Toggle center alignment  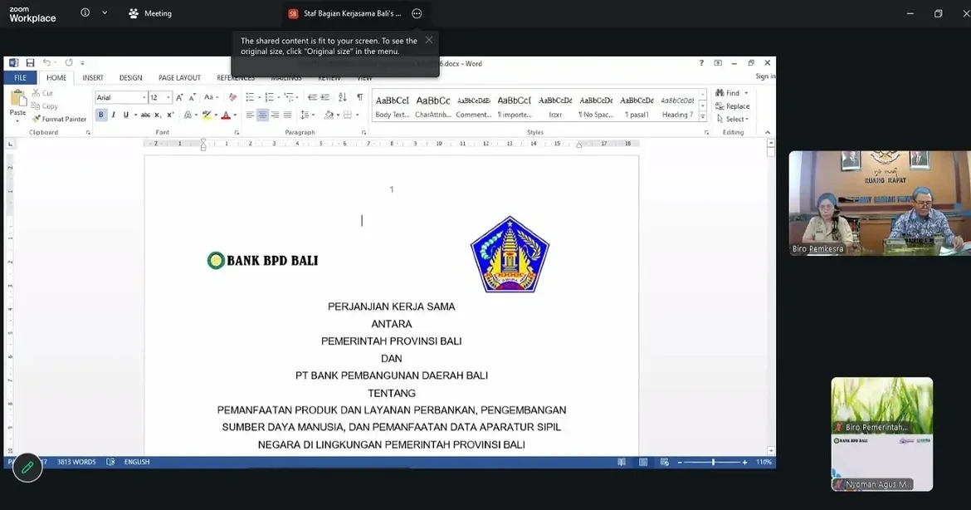(x=262, y=115)
